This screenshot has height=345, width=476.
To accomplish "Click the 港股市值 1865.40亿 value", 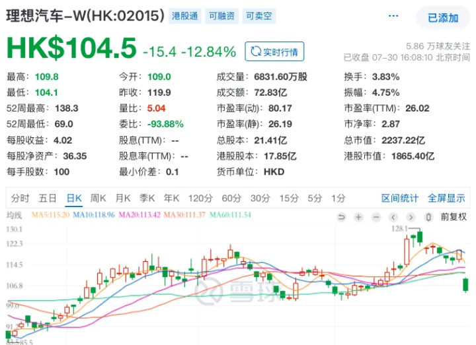I will pos(413,156).
